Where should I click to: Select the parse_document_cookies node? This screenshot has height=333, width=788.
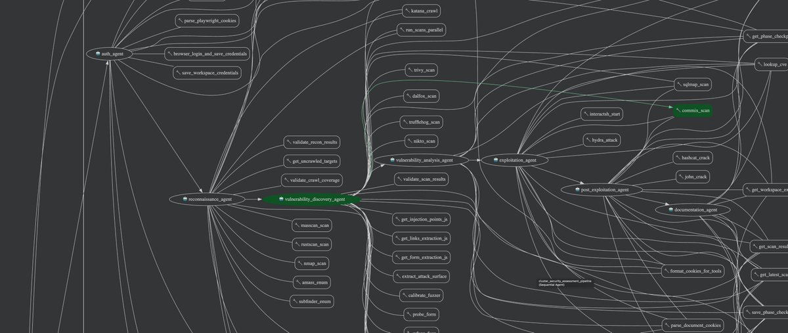tap(693, 325)
